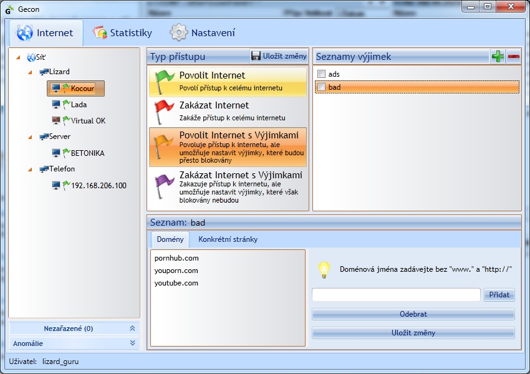Click the globe icon next to Síť

click(31, 57)
